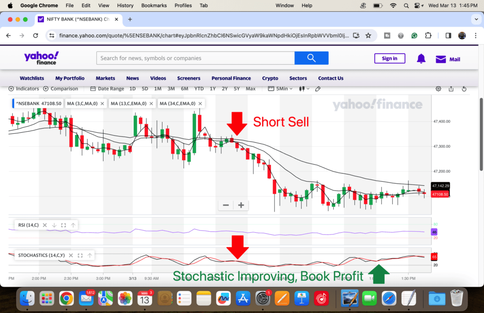Screen dimensions: 484x313
Task: Click the chart share icon
Action: click(451, 89)
